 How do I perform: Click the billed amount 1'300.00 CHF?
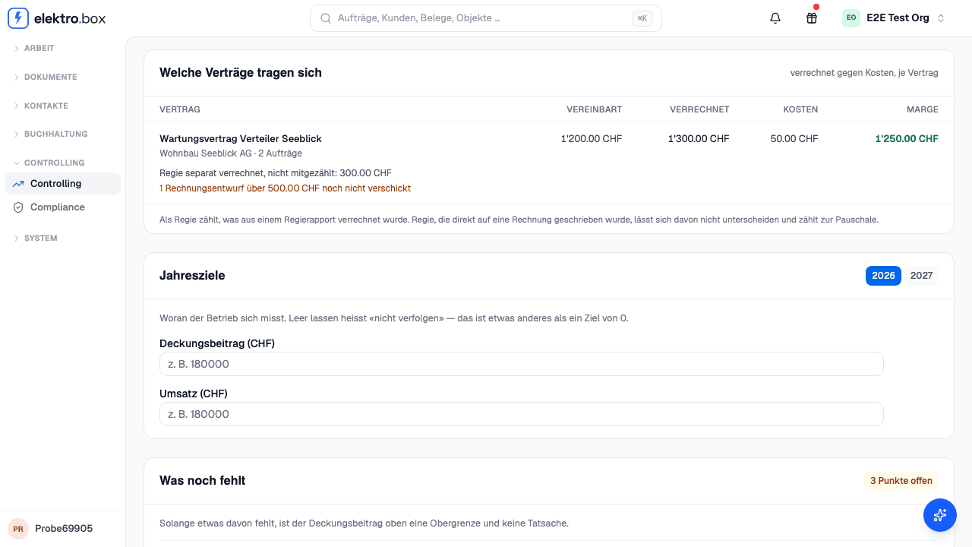[x=699, y=139]
